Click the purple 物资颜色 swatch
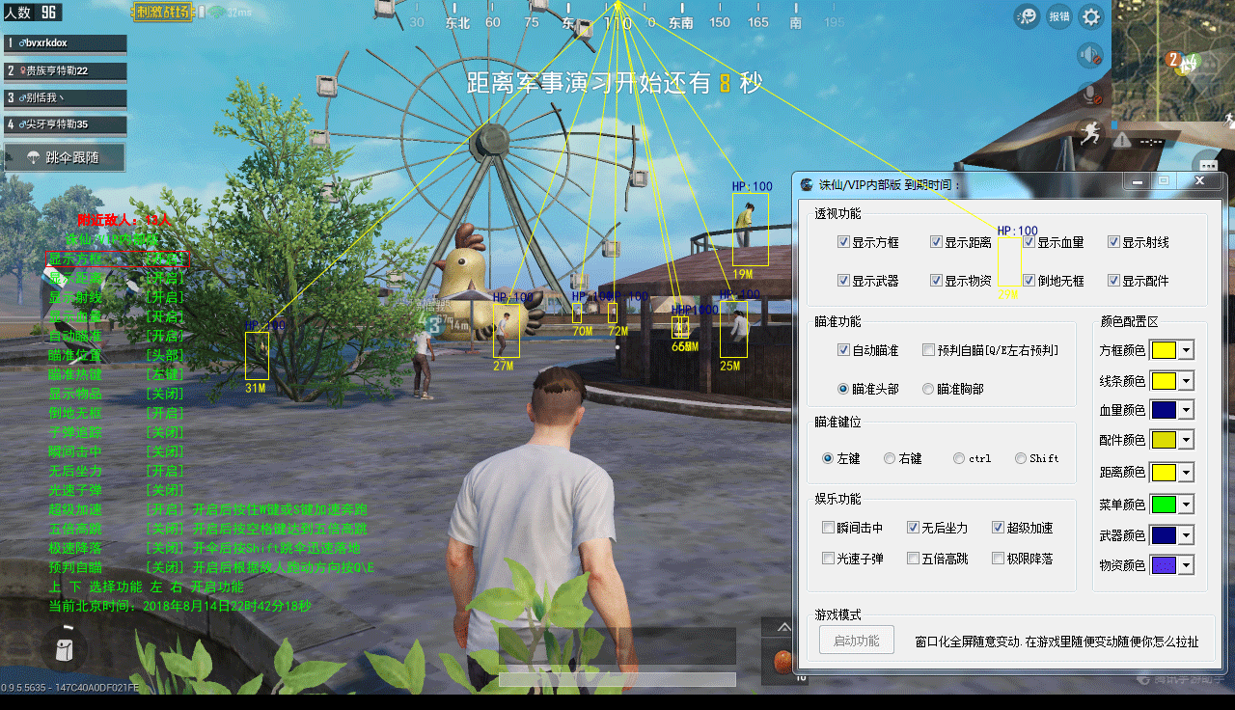 1164,564
